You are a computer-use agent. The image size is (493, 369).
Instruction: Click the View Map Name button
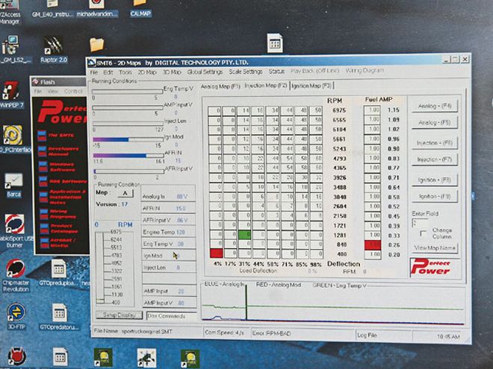435,247
